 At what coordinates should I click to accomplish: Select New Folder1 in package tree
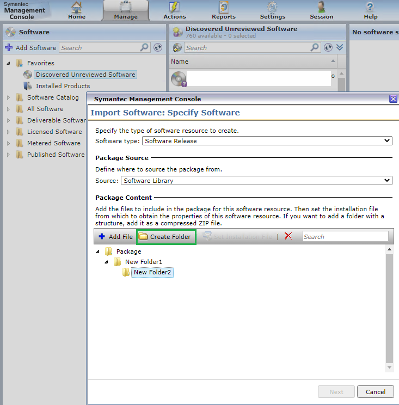click(144, 262)
